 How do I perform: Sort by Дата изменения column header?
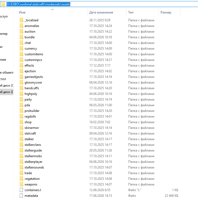(101, 12)
